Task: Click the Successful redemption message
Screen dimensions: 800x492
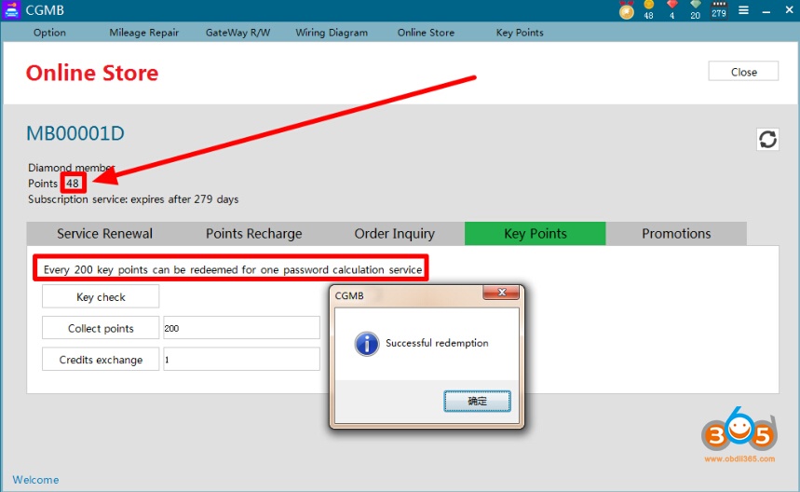Action: click(x=437, y=343)
